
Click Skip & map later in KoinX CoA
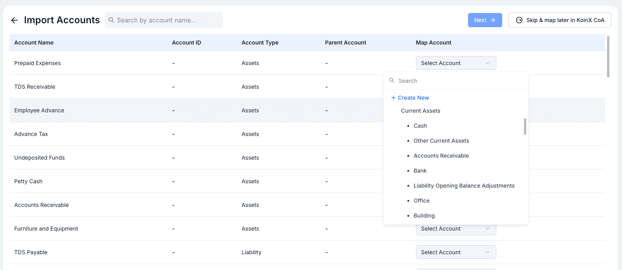(x=560, y=20)
